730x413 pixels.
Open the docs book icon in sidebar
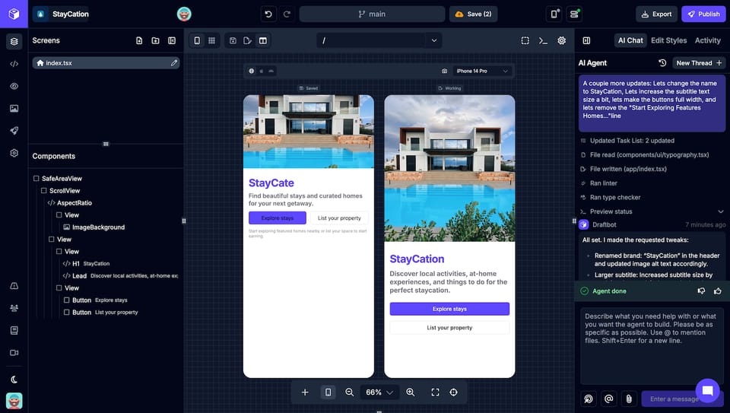(14, 331)
